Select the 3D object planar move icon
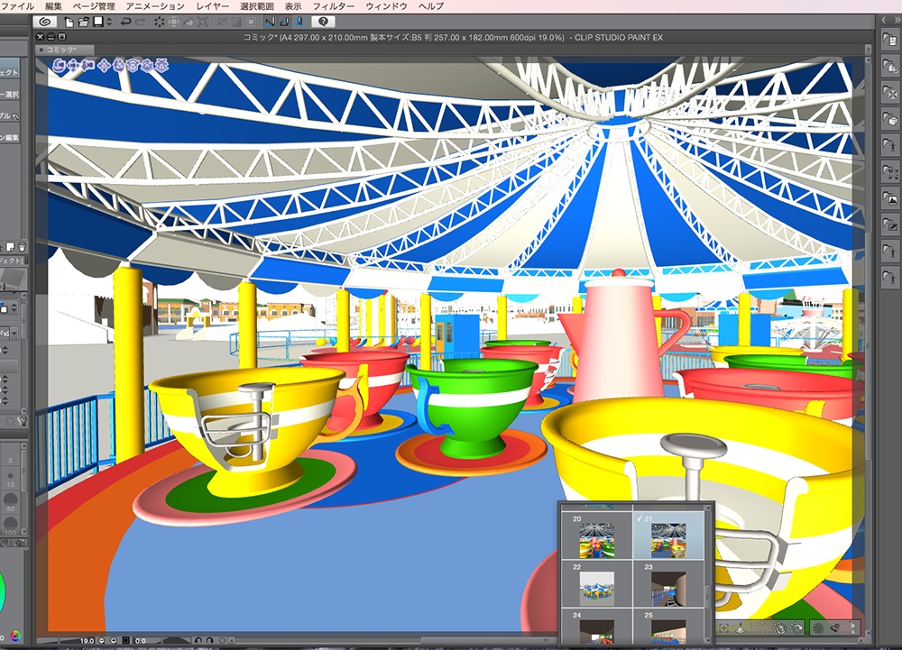Viewport: 902px width, 650px height. pyautogui.click(x=104, y=66)
